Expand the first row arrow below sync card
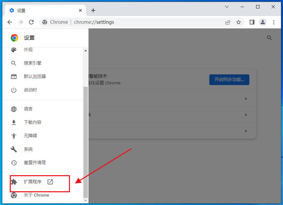Viewport: 283px width, 205px height. pyautogui.click(x=246, y=99)
